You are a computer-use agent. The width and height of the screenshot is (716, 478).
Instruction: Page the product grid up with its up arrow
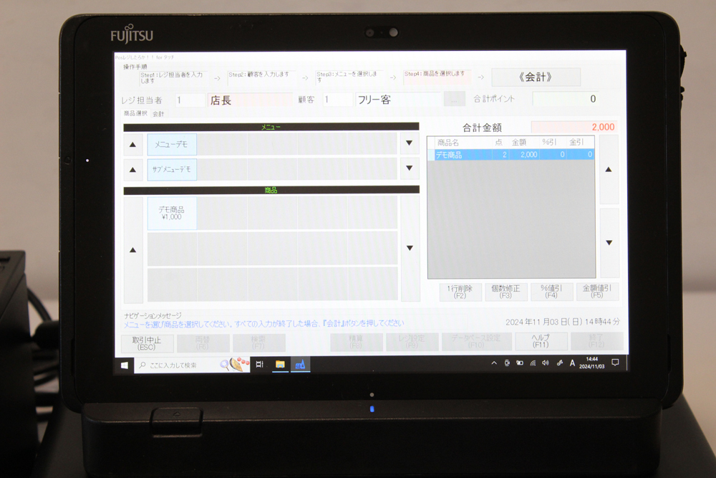click(x=133, y=250)
